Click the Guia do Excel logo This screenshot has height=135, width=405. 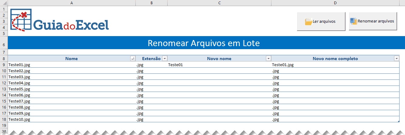[60, 20]
